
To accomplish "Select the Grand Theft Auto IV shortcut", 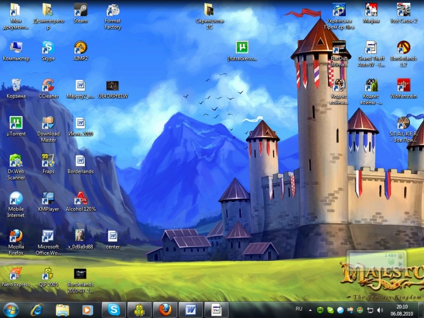I will click(x=371, y=54).
